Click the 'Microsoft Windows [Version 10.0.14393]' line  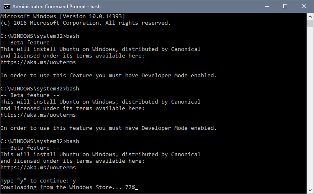pos(63,16)
